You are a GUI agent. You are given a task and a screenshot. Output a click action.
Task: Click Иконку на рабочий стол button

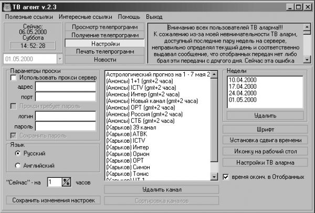(265, 152)
